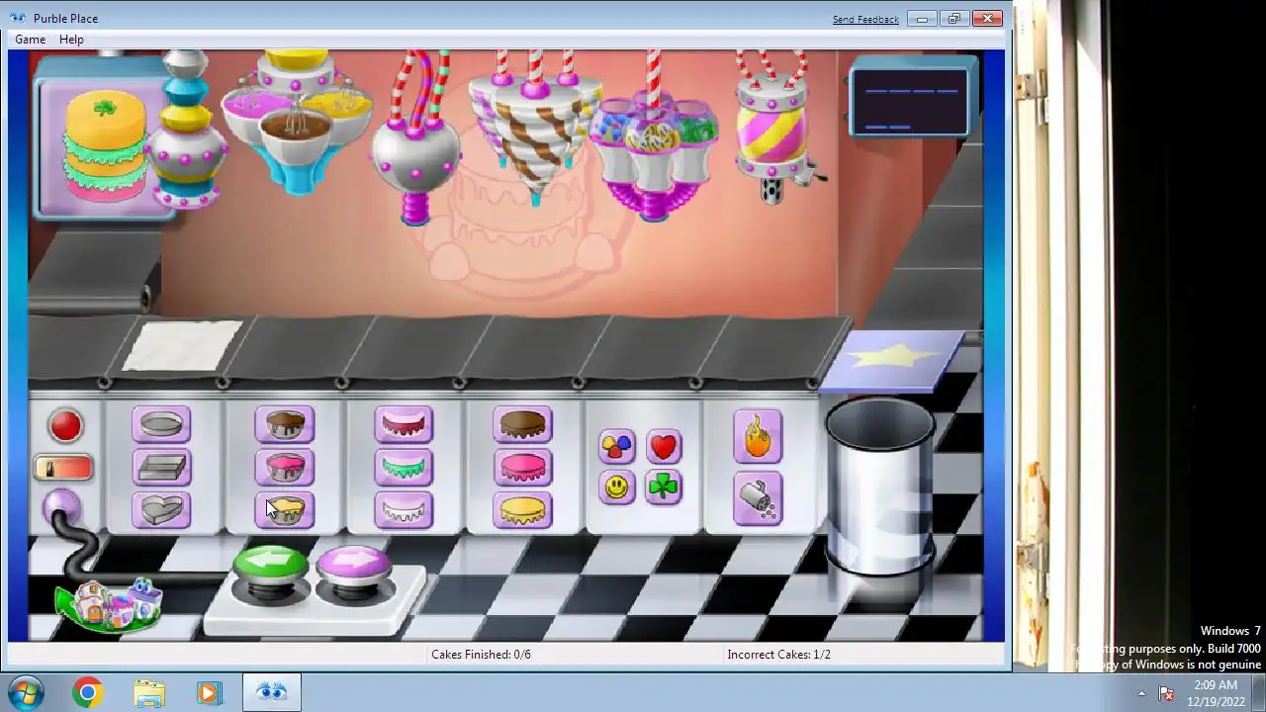The image size is (1266, 712).
Task: Add the smiley face decoration
Action: tap(617, 488)
